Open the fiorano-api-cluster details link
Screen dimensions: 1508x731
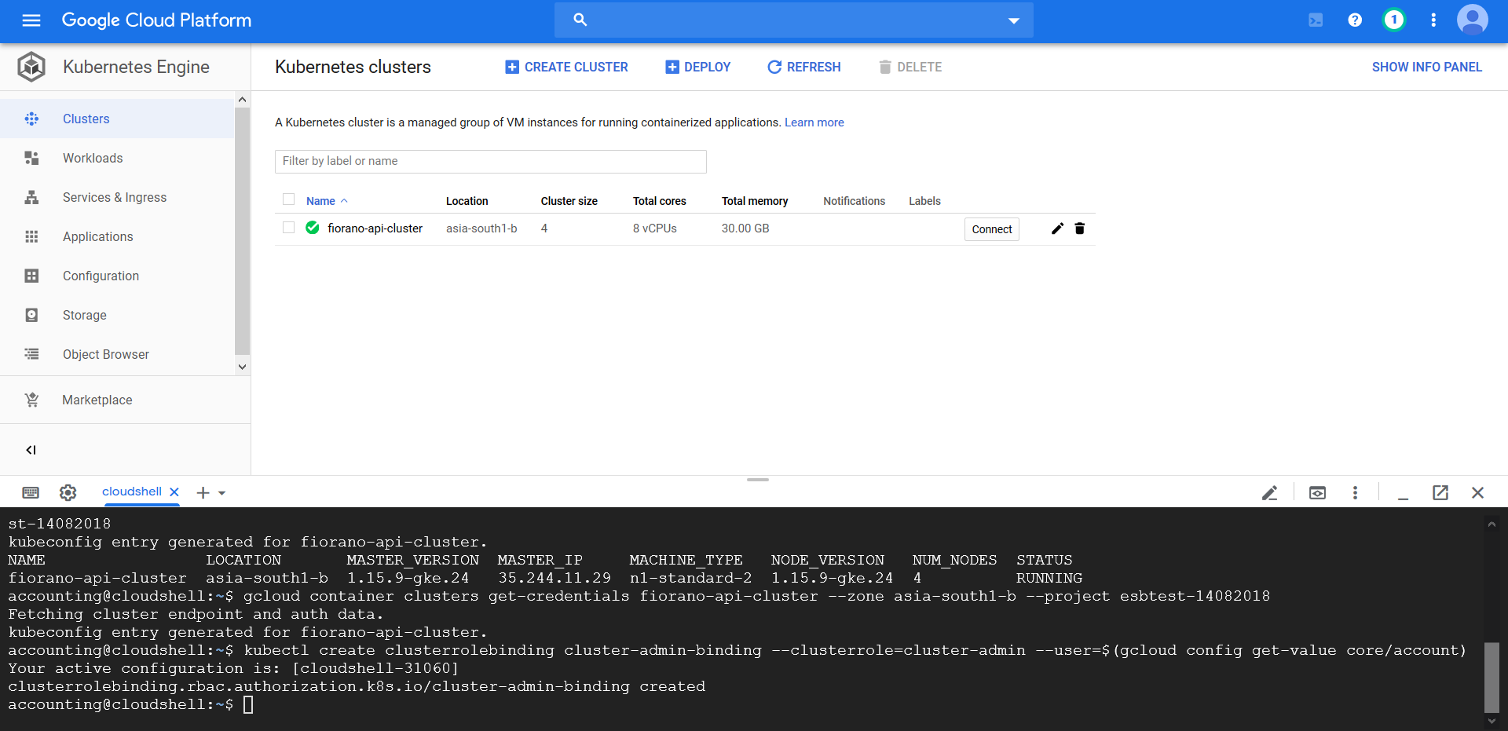(x=375, y=228)
